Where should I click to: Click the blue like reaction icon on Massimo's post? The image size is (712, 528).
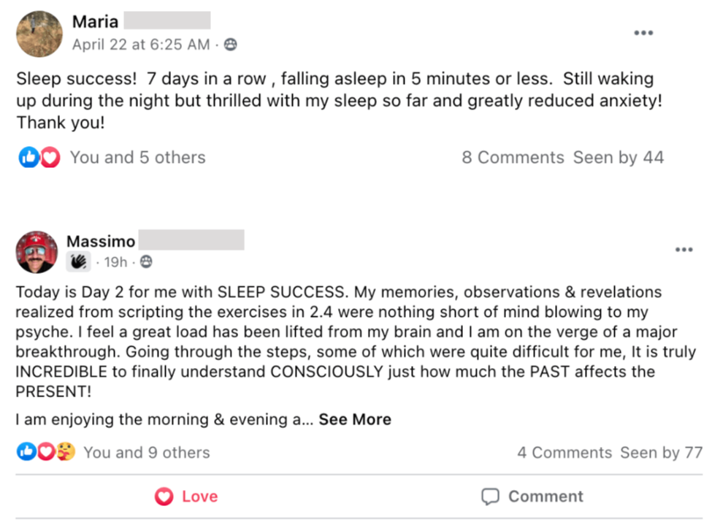coord(26,452)
